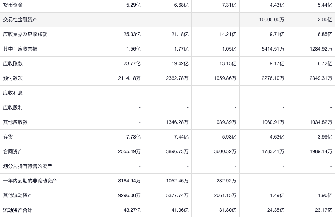Click the 5414.51万 应收票据 value
Screen dimensions: 335x217
click(273, 49)
